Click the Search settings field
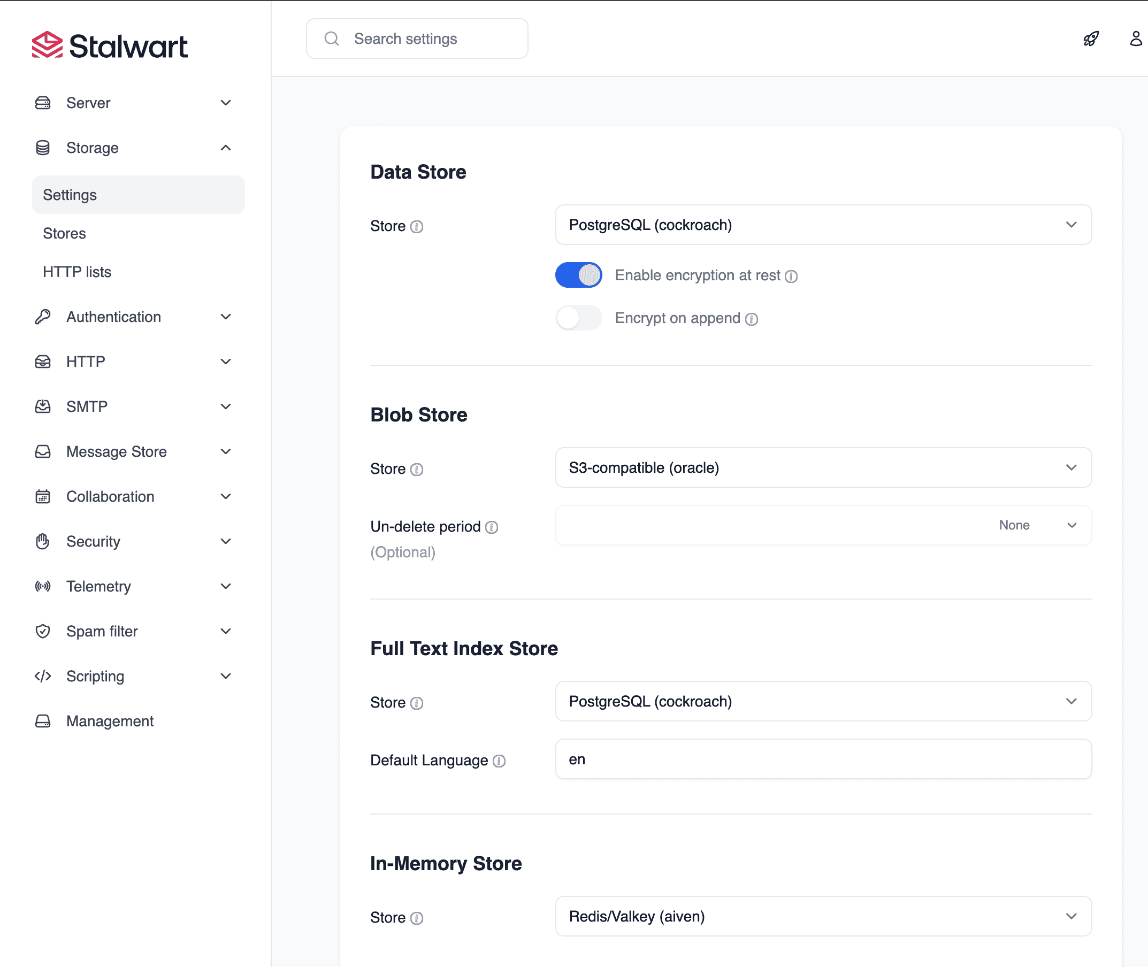Viewport: 1148px width, 967px height. click(x=417, y=39)
